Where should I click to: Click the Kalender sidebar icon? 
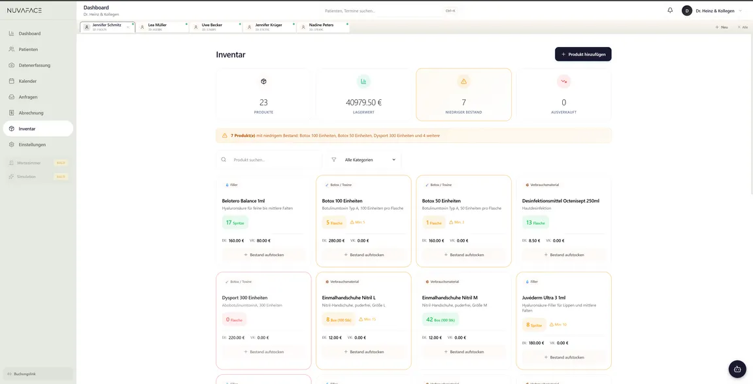pos(12,81)
